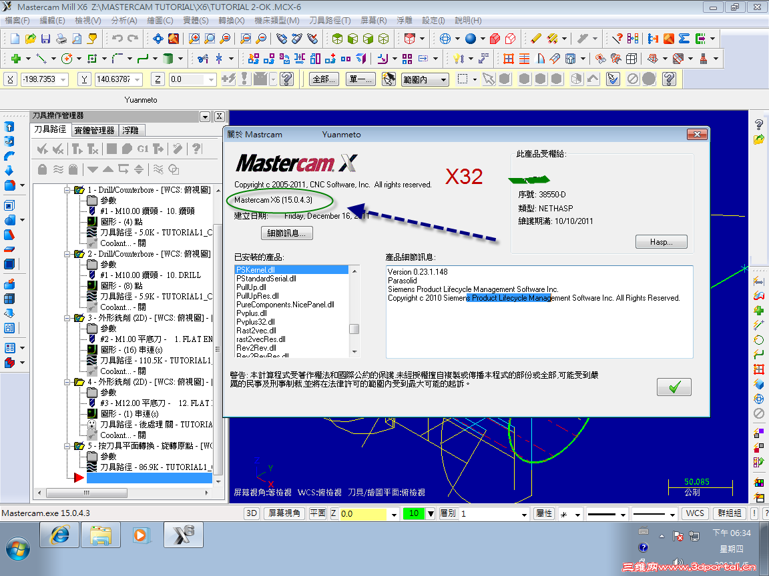Click the 細節訊息... button
769x576 pixels.
click(x=286, y=233)
